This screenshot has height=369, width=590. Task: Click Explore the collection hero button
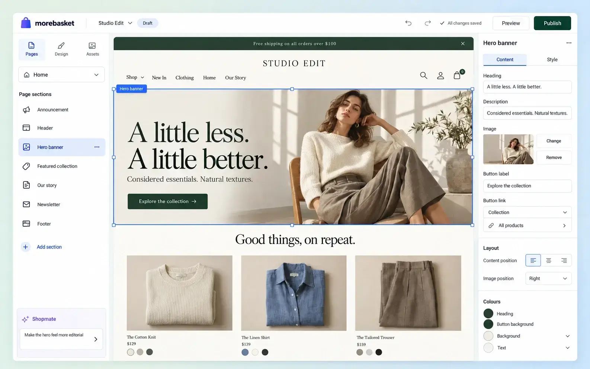click(167, 201)
